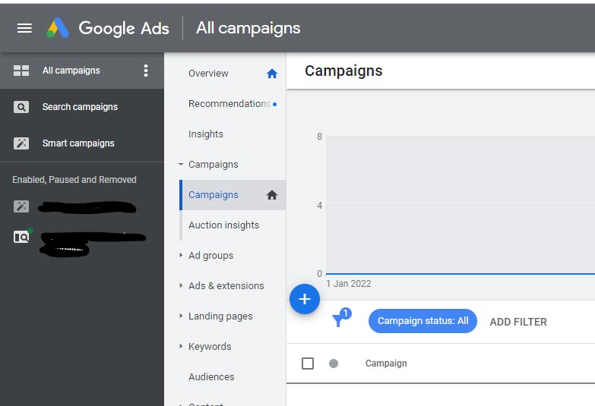
Task: Tick the select-all campaigns checkbox
Action: 308,364
